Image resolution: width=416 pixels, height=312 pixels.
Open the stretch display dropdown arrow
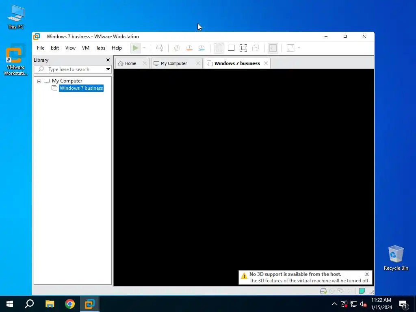click(x=299, y=48)
